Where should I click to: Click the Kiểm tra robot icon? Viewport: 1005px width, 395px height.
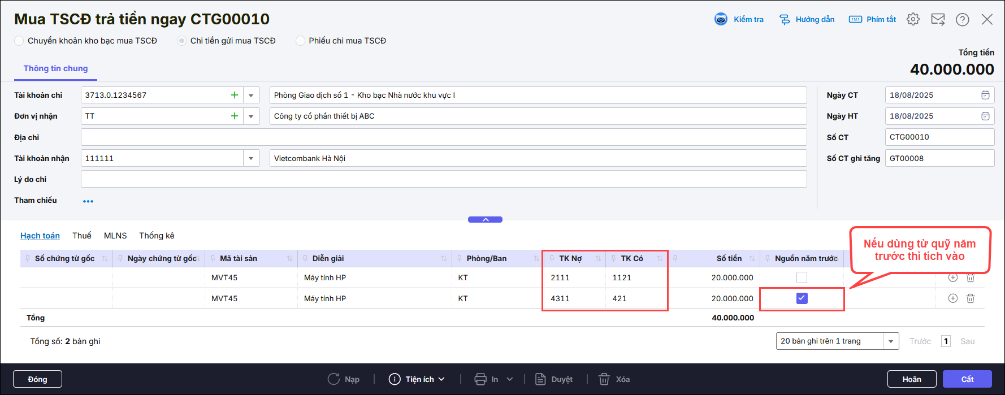point(721,19)
